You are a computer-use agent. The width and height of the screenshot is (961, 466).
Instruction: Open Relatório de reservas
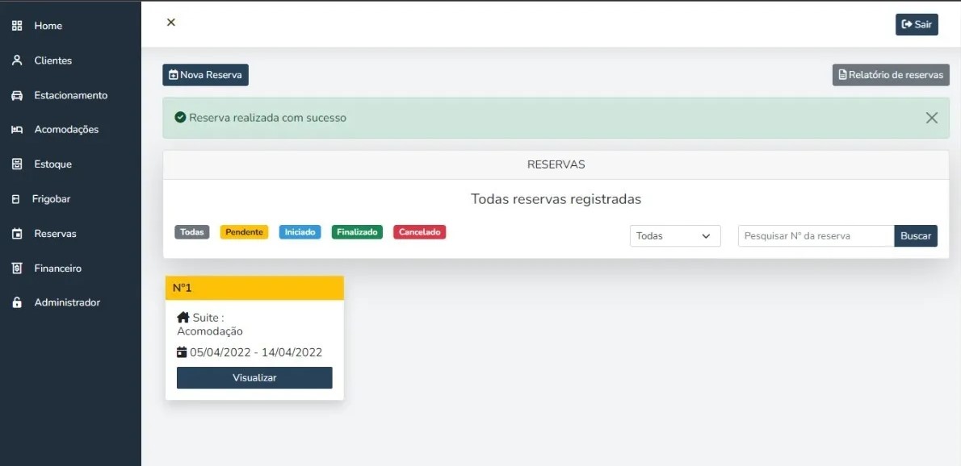point(891,74)
